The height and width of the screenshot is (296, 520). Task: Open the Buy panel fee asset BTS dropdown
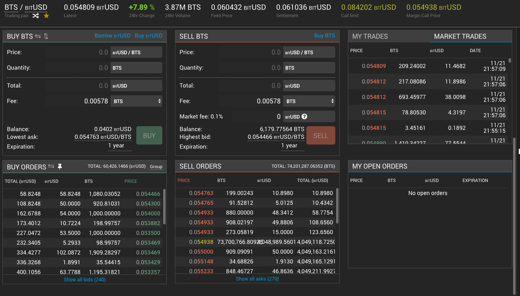point(136,101)
